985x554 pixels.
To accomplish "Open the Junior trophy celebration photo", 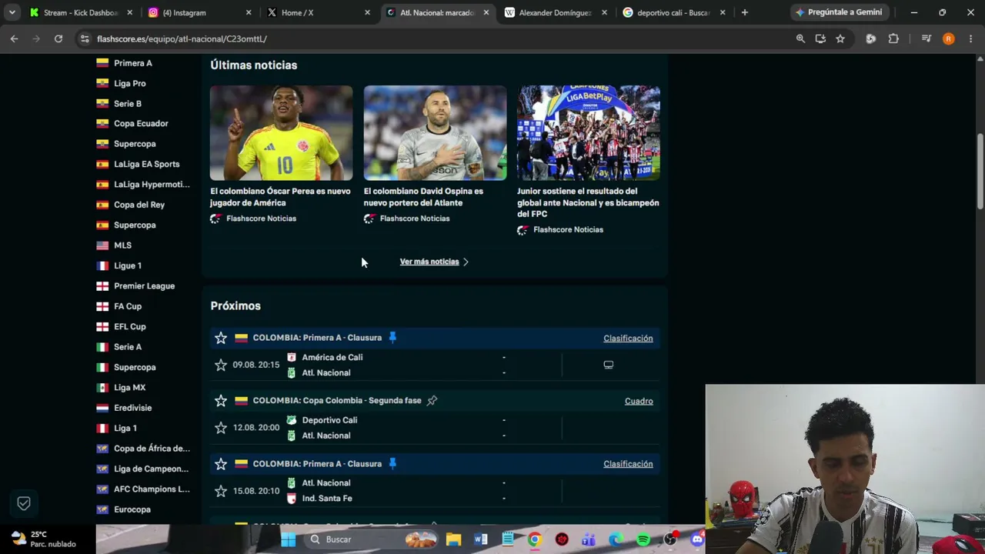I will point(589,132).
